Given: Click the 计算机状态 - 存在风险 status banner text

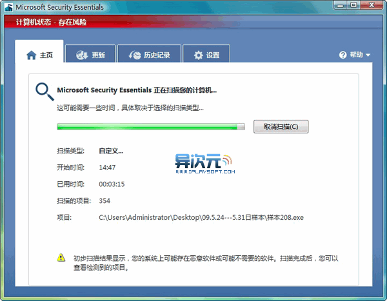Looking at the screenshot, I should click(x=52, y=22).
